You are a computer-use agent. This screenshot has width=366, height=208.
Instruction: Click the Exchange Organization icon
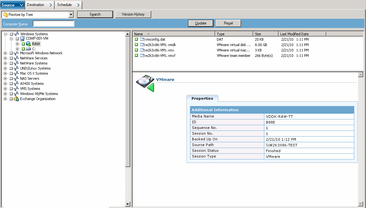tap(16, 99)
